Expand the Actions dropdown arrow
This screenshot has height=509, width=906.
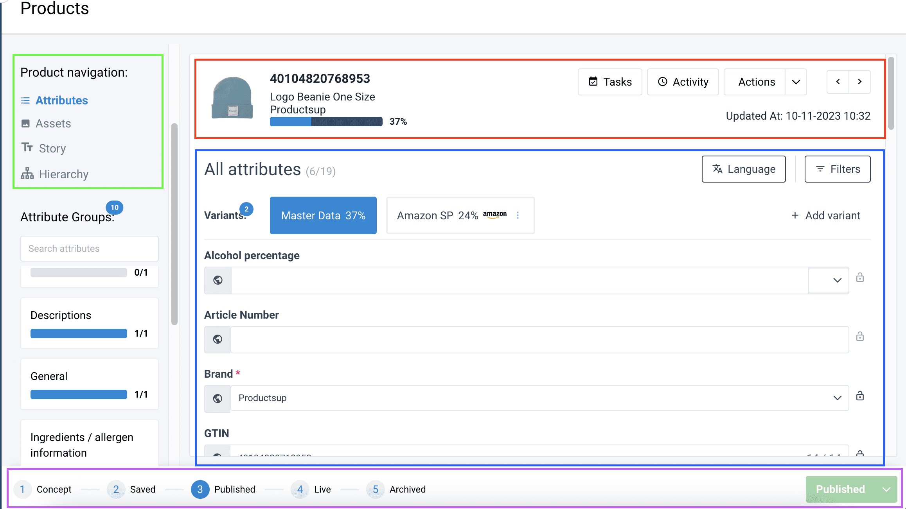(x=796, y=82)
